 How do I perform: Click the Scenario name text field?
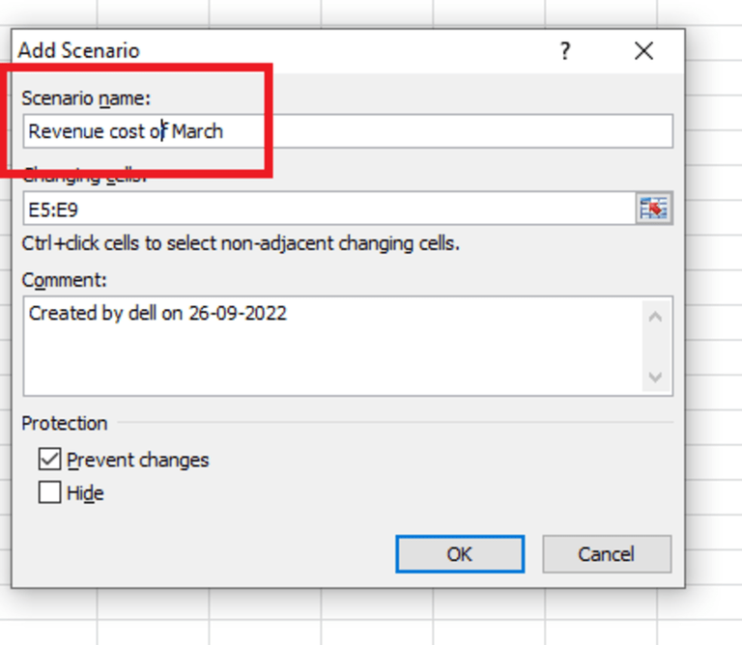coord(435,131)
